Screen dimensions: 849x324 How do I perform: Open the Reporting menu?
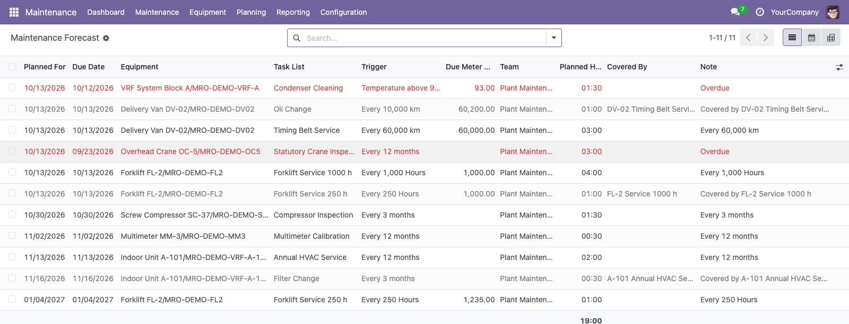tap(293, 12)
